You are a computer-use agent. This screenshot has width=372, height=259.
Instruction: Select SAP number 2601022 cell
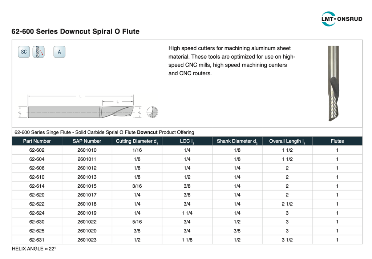click(x=87, y=222)
